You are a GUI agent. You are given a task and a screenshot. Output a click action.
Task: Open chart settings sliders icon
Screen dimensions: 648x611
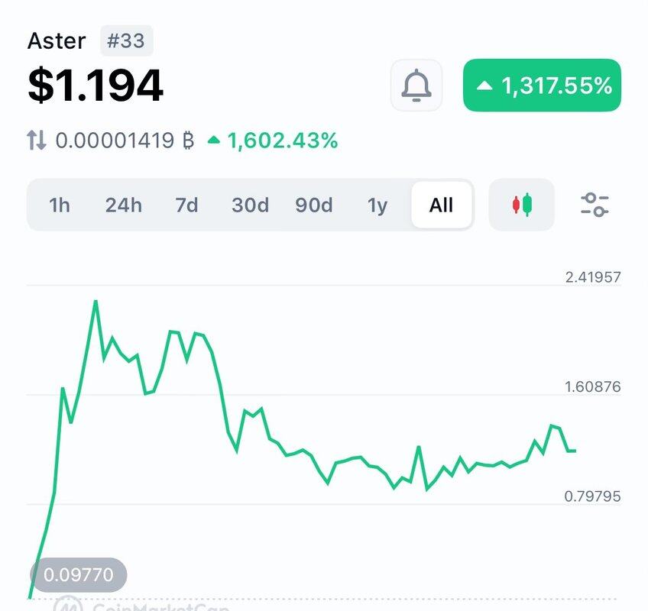(595, 205)
